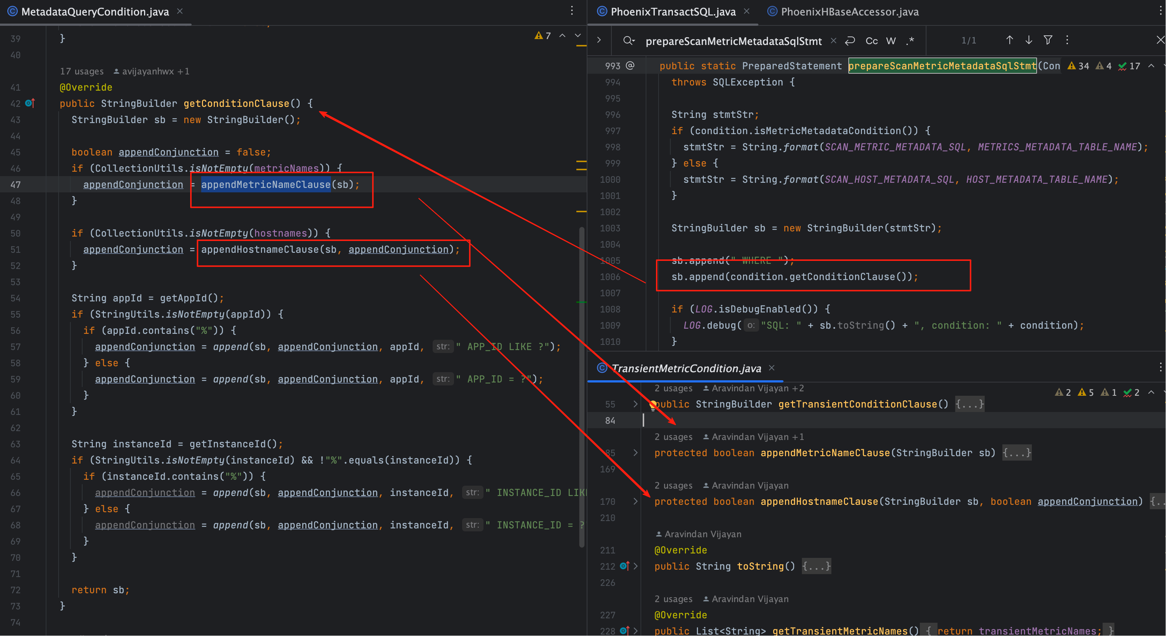The width and height of the screenshot is (1166, 636).
Task: Toggle Words (W) option in find bar
Action: pyautogui.click(x=891, y=41)
